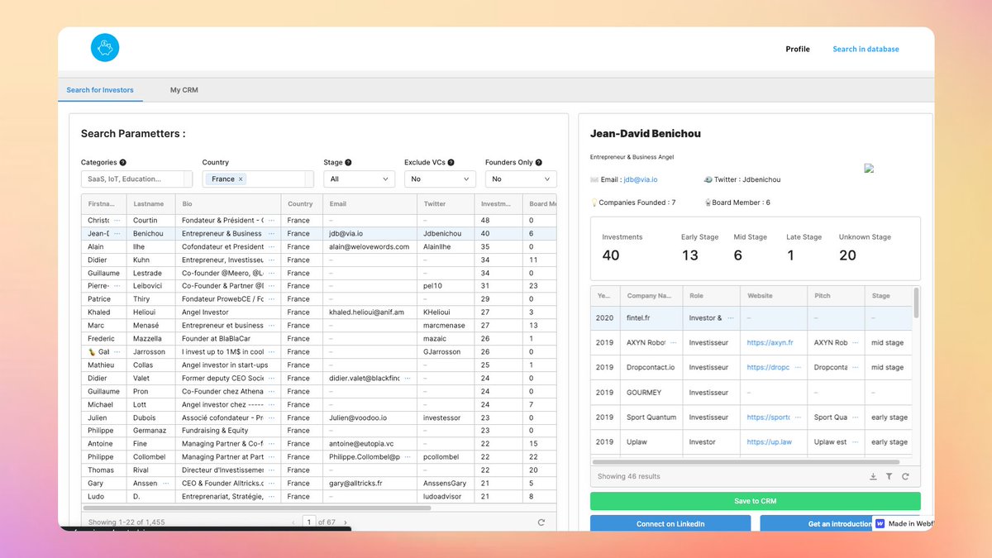
Task: Open the Categories dropdown arrow
Action: [x=188, y=179]
